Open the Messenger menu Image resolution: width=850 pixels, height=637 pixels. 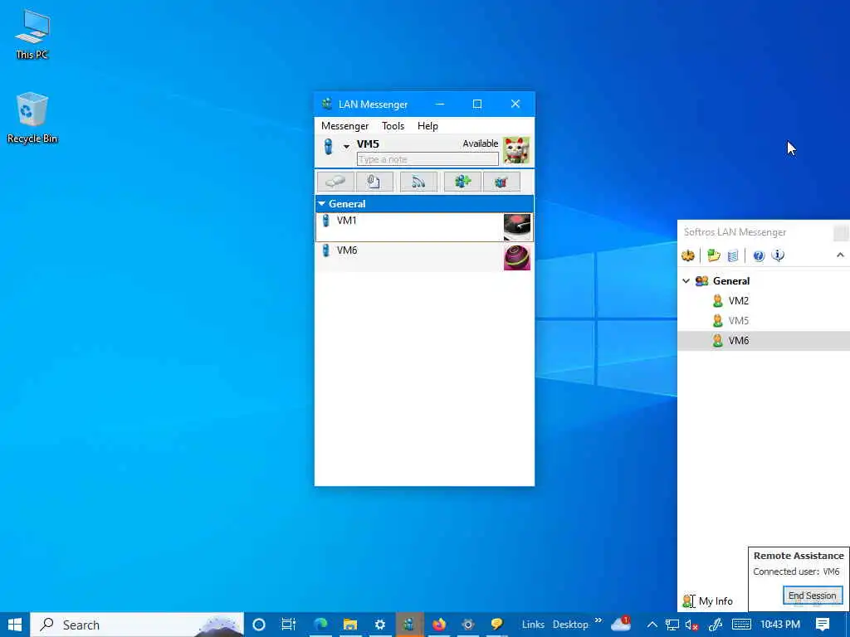pos(344,126)
